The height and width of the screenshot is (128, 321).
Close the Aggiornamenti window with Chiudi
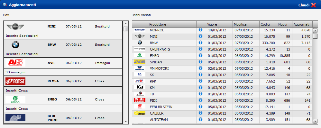click(x=307, y=5)
